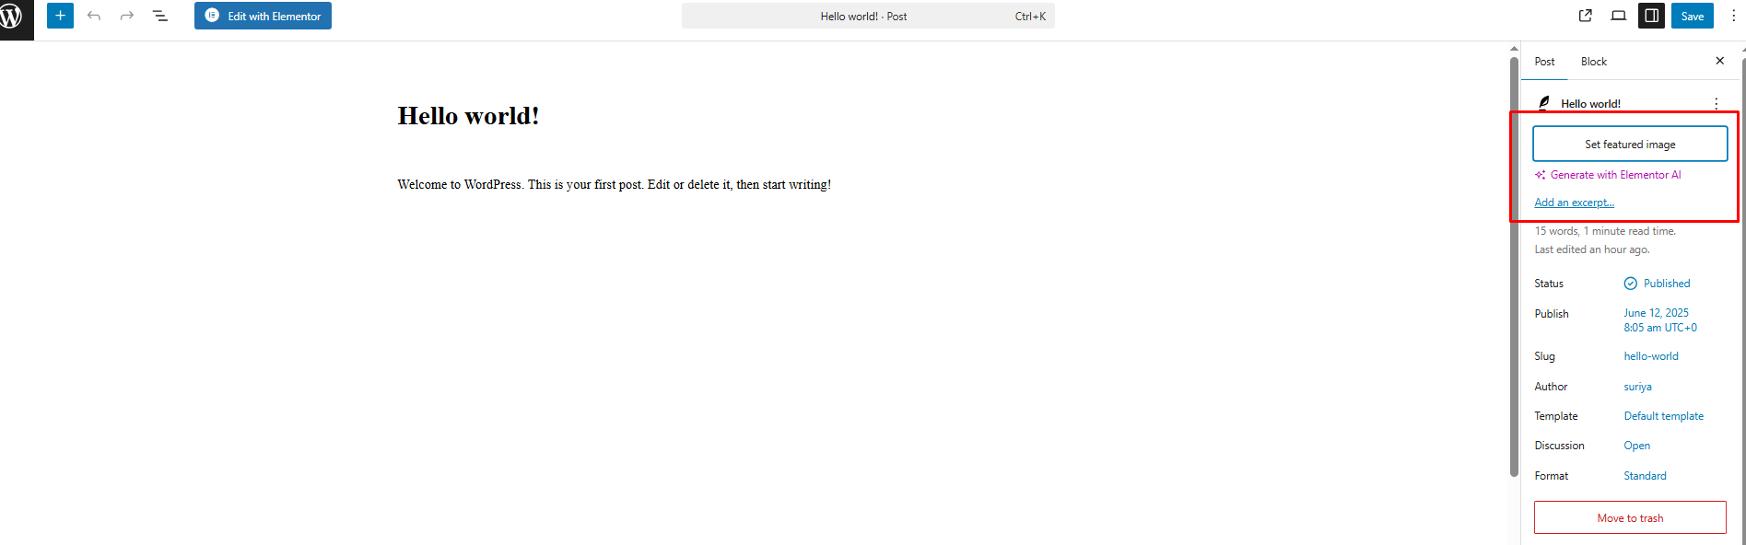Open the post Actions menu beside Hello world!

(x=1716, y=104)
